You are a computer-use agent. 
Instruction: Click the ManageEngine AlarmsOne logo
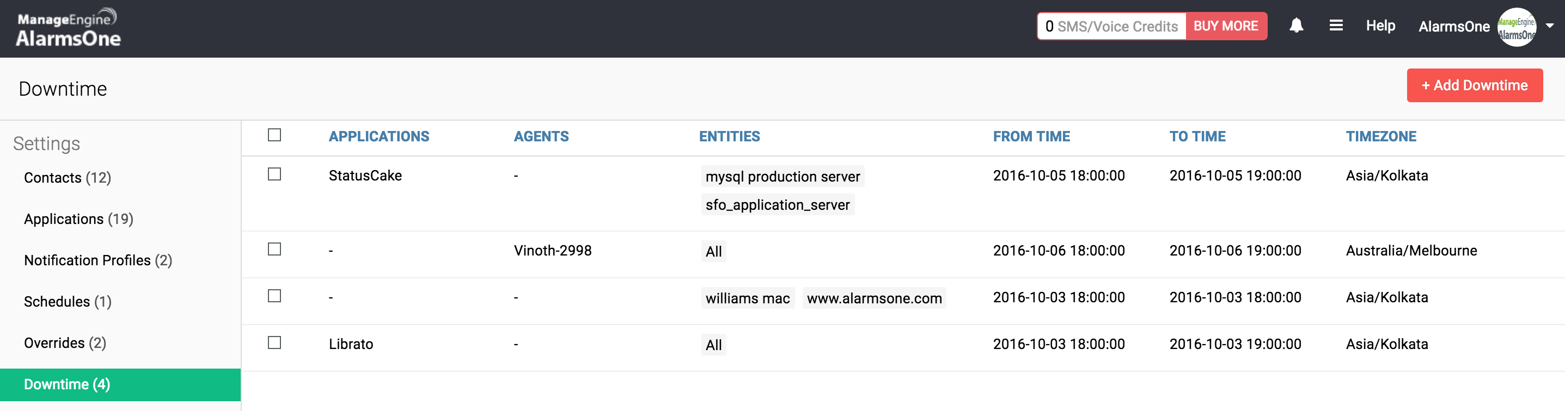[68, 28]
